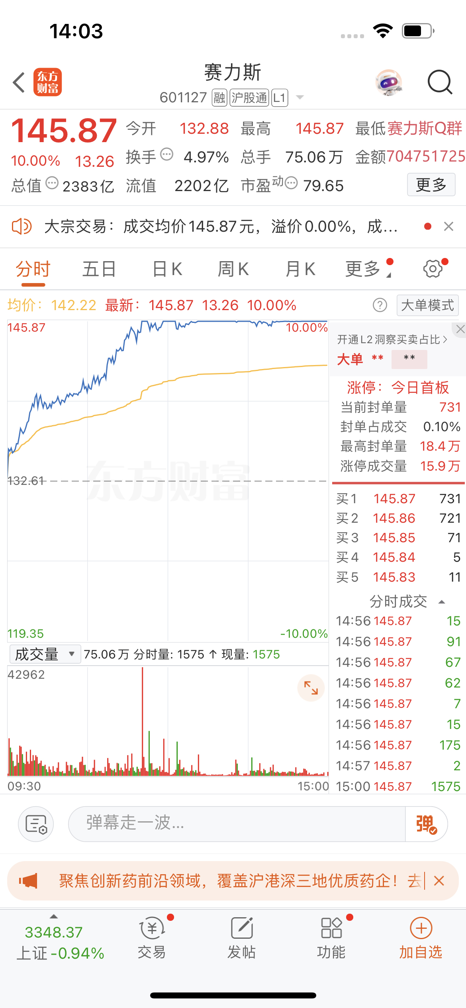Tap the intraday price chart area
Image resolution: width=466 pixels, height=1008 pixels.
(x=168, y=481)
